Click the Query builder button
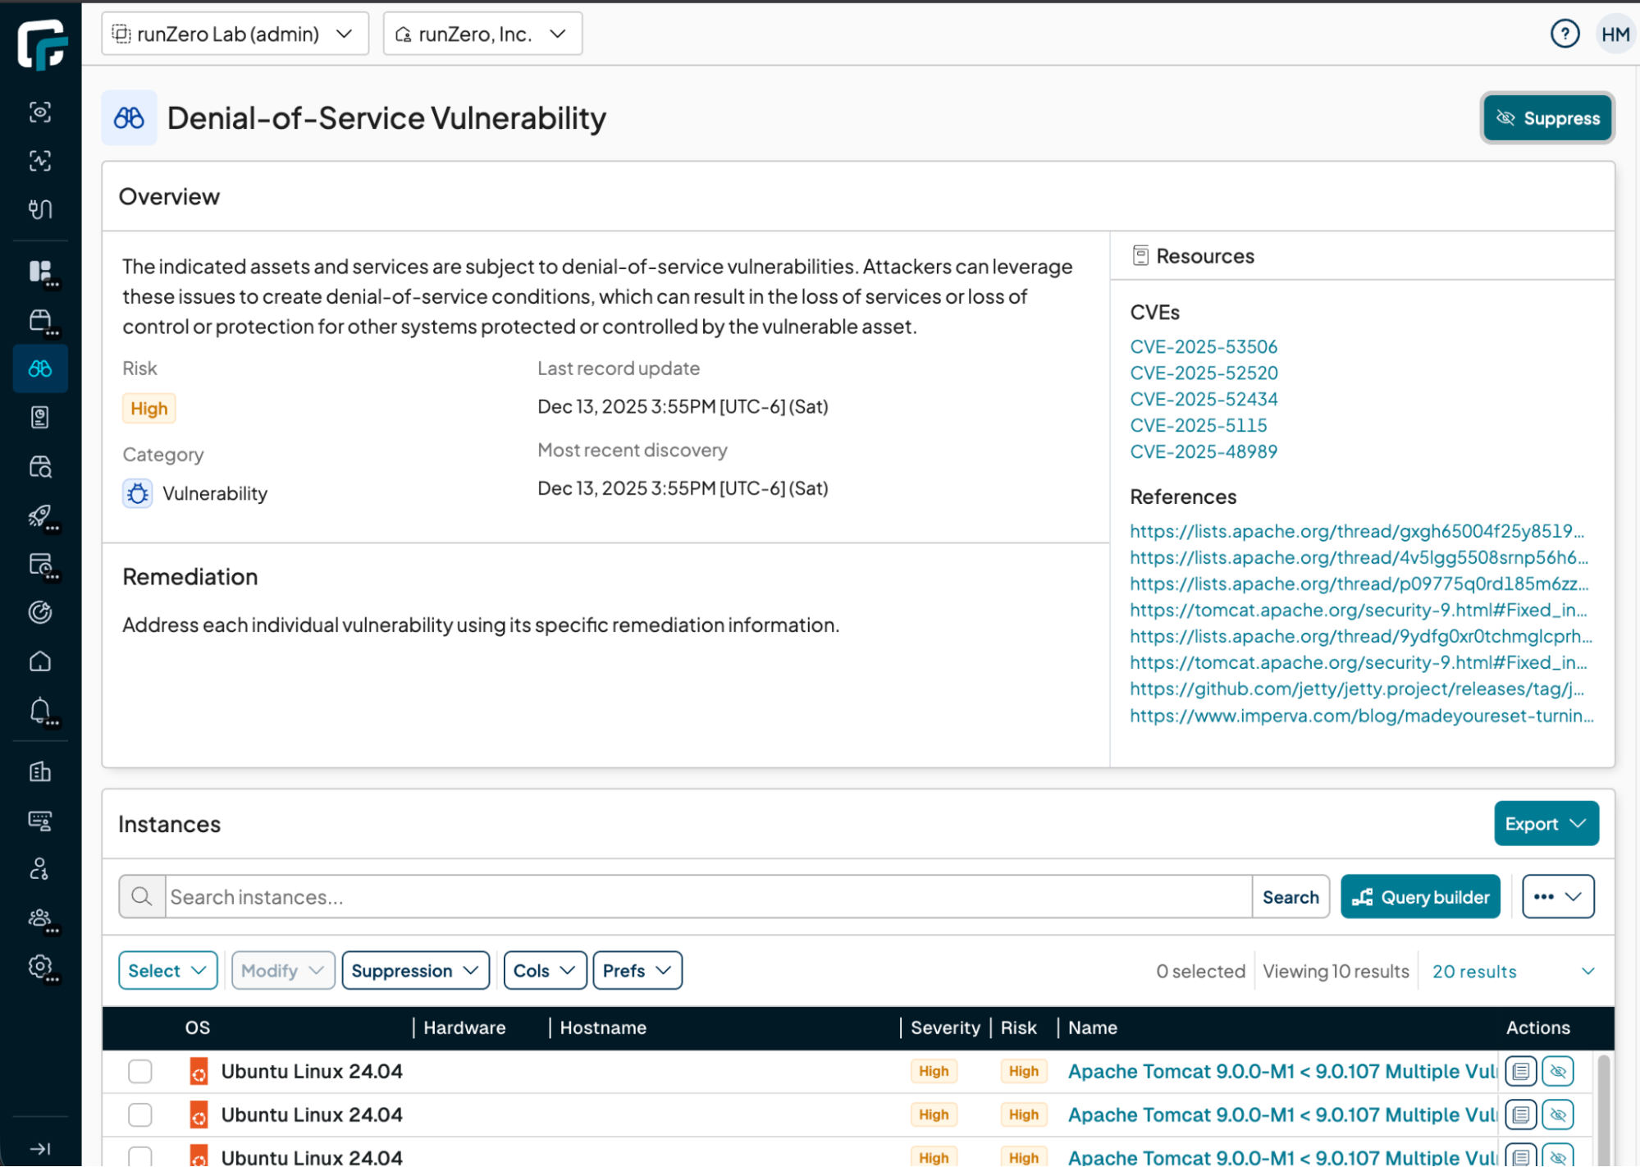The height and width of the screenshot is (1167, 1640). click(x=1420, y=897)
